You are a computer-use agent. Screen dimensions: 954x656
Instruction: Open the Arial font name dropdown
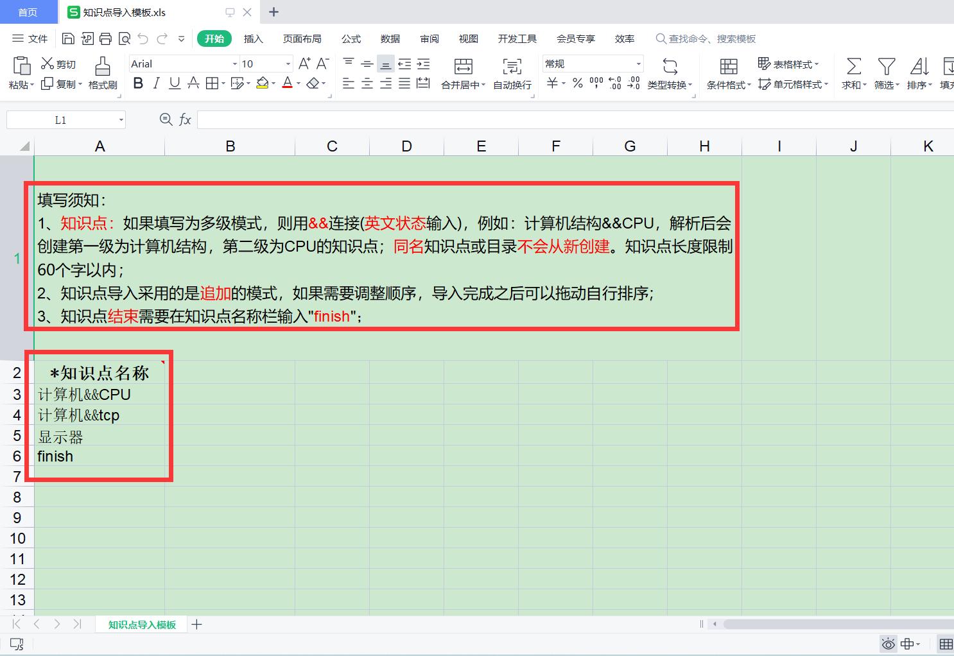click(x=234, y=64)
